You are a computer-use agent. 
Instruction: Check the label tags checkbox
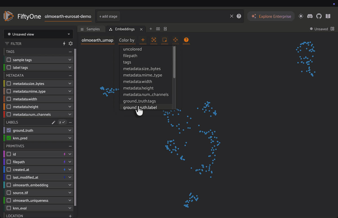pyautogui.click(x=9, y=68)
